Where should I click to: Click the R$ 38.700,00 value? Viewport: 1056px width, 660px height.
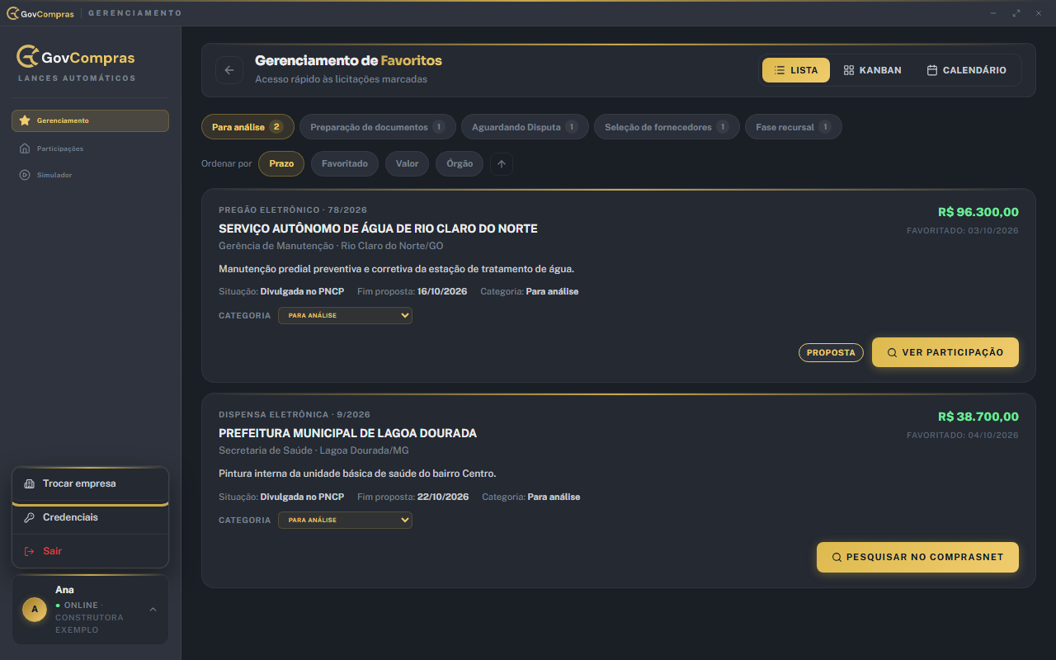(978, 417)
